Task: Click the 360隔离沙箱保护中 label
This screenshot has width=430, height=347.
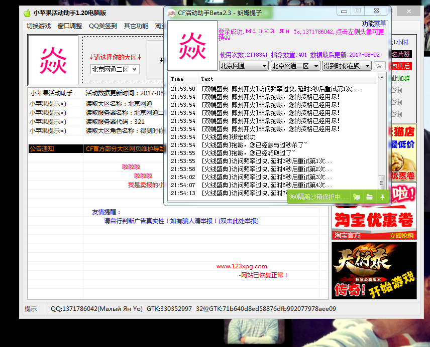Action: 318,197
